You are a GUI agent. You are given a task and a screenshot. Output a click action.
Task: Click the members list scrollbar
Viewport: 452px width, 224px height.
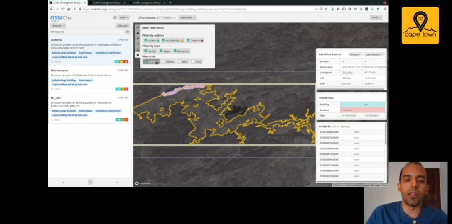tap(386, 134)
